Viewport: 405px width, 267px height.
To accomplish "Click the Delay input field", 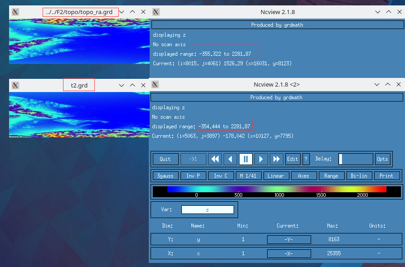I will [356, 159].
